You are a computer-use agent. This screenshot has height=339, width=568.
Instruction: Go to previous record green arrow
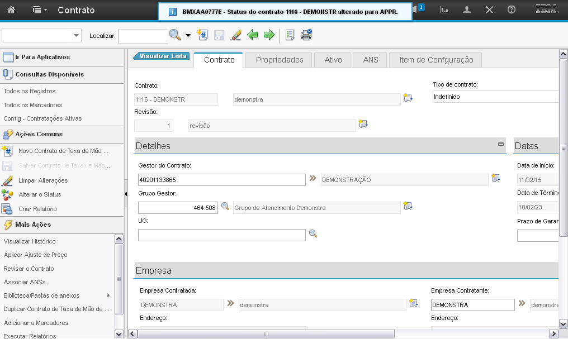click(x=253, y=35)
